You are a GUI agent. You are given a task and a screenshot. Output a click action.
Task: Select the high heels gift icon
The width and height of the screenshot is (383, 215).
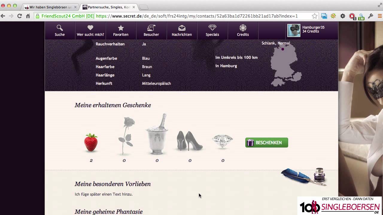point(189,140)
